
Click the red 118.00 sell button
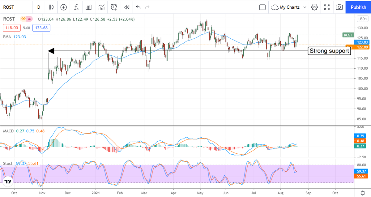pyautogui.click(x=12, y=28)
